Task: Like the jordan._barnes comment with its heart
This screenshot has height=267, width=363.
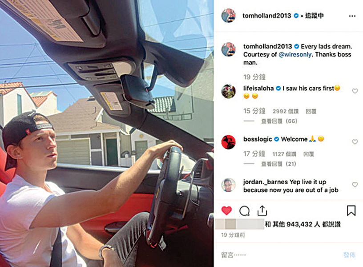Action: point(355,185)
